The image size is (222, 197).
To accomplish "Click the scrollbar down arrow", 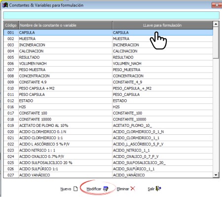I will point(216,175).
